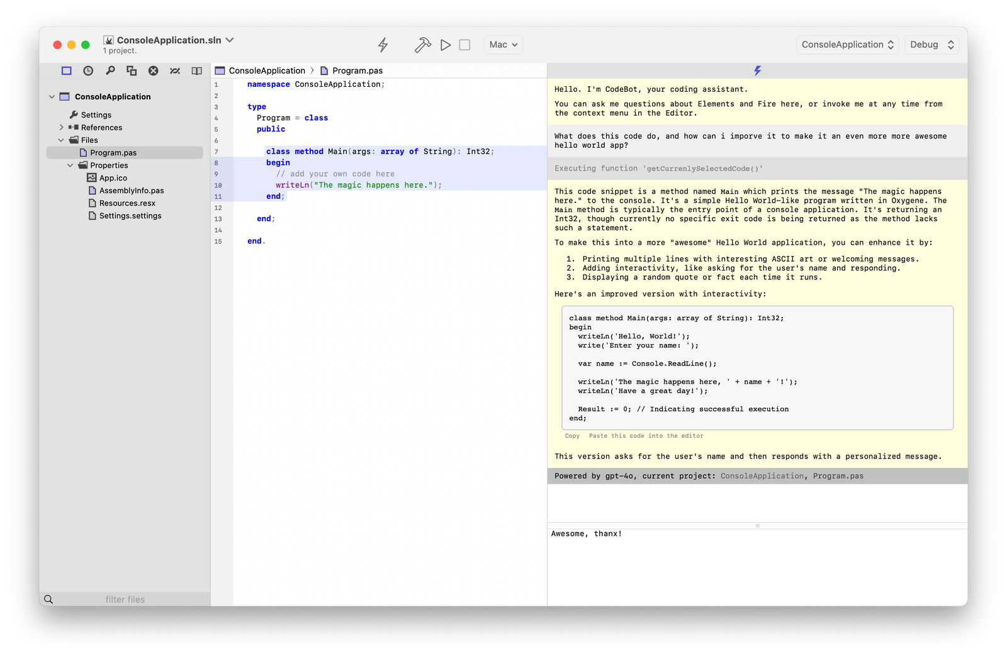Click the CodeBot chat input field

pos(755,560)
